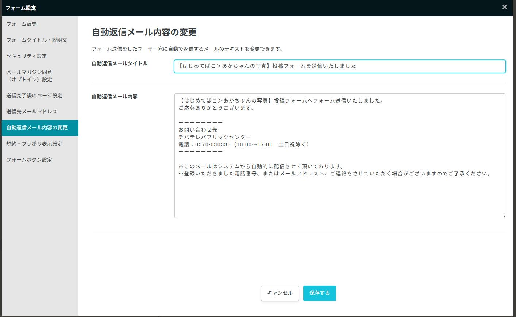Switch to 送信完了後のページ設定

[x=34, y=96]
